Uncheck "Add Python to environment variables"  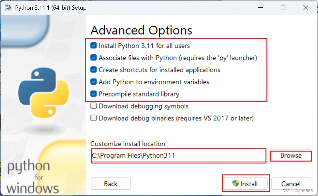93,82
